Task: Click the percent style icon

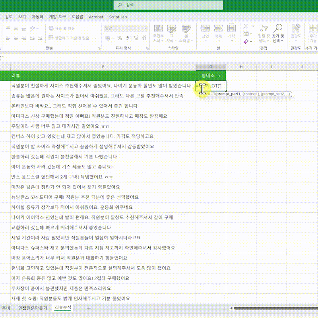Action: tap(119, 38)
